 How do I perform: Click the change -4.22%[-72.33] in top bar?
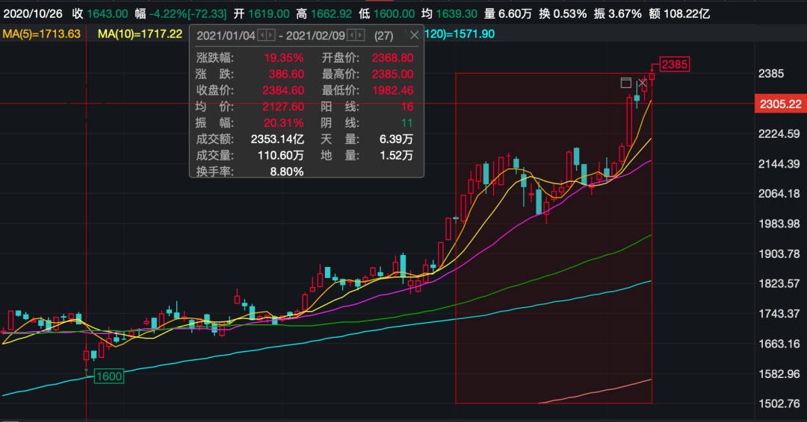[x=188, y=13]
